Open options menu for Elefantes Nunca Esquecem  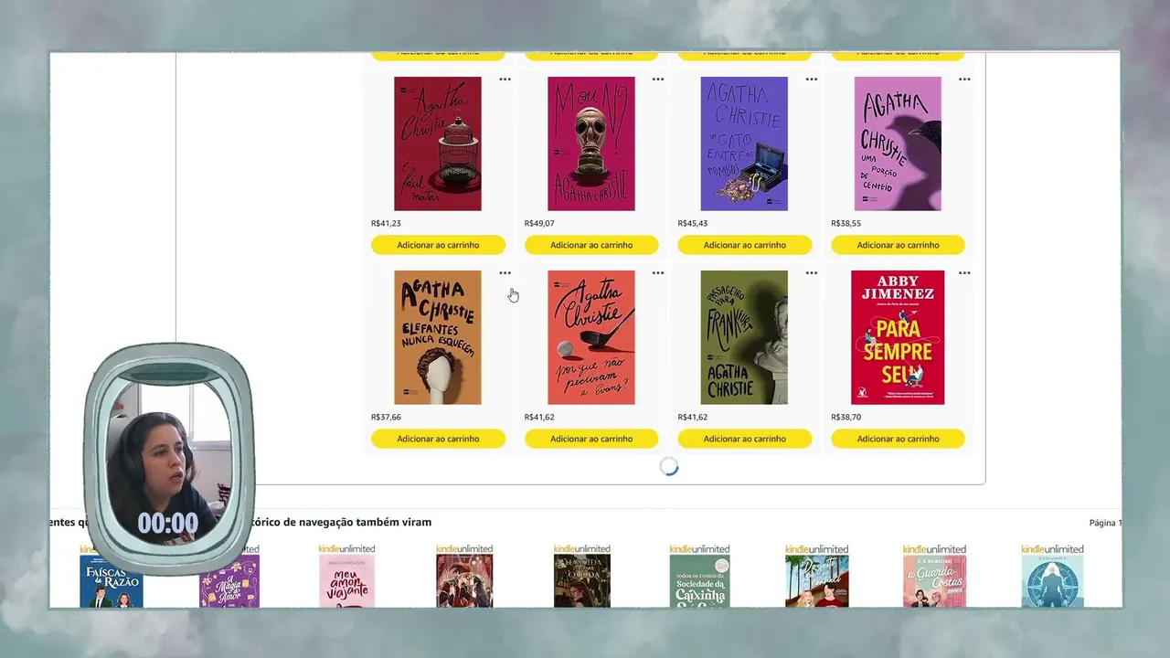coord(505,273)
